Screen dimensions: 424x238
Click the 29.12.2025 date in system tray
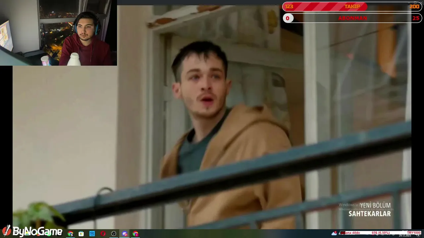coord(405,236)
